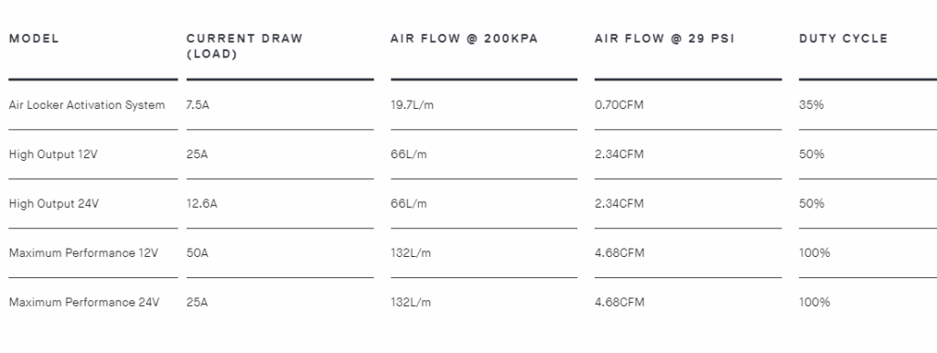Click the 7.5A current draw value
The image size is (937, 353).
tap(198, 105)
